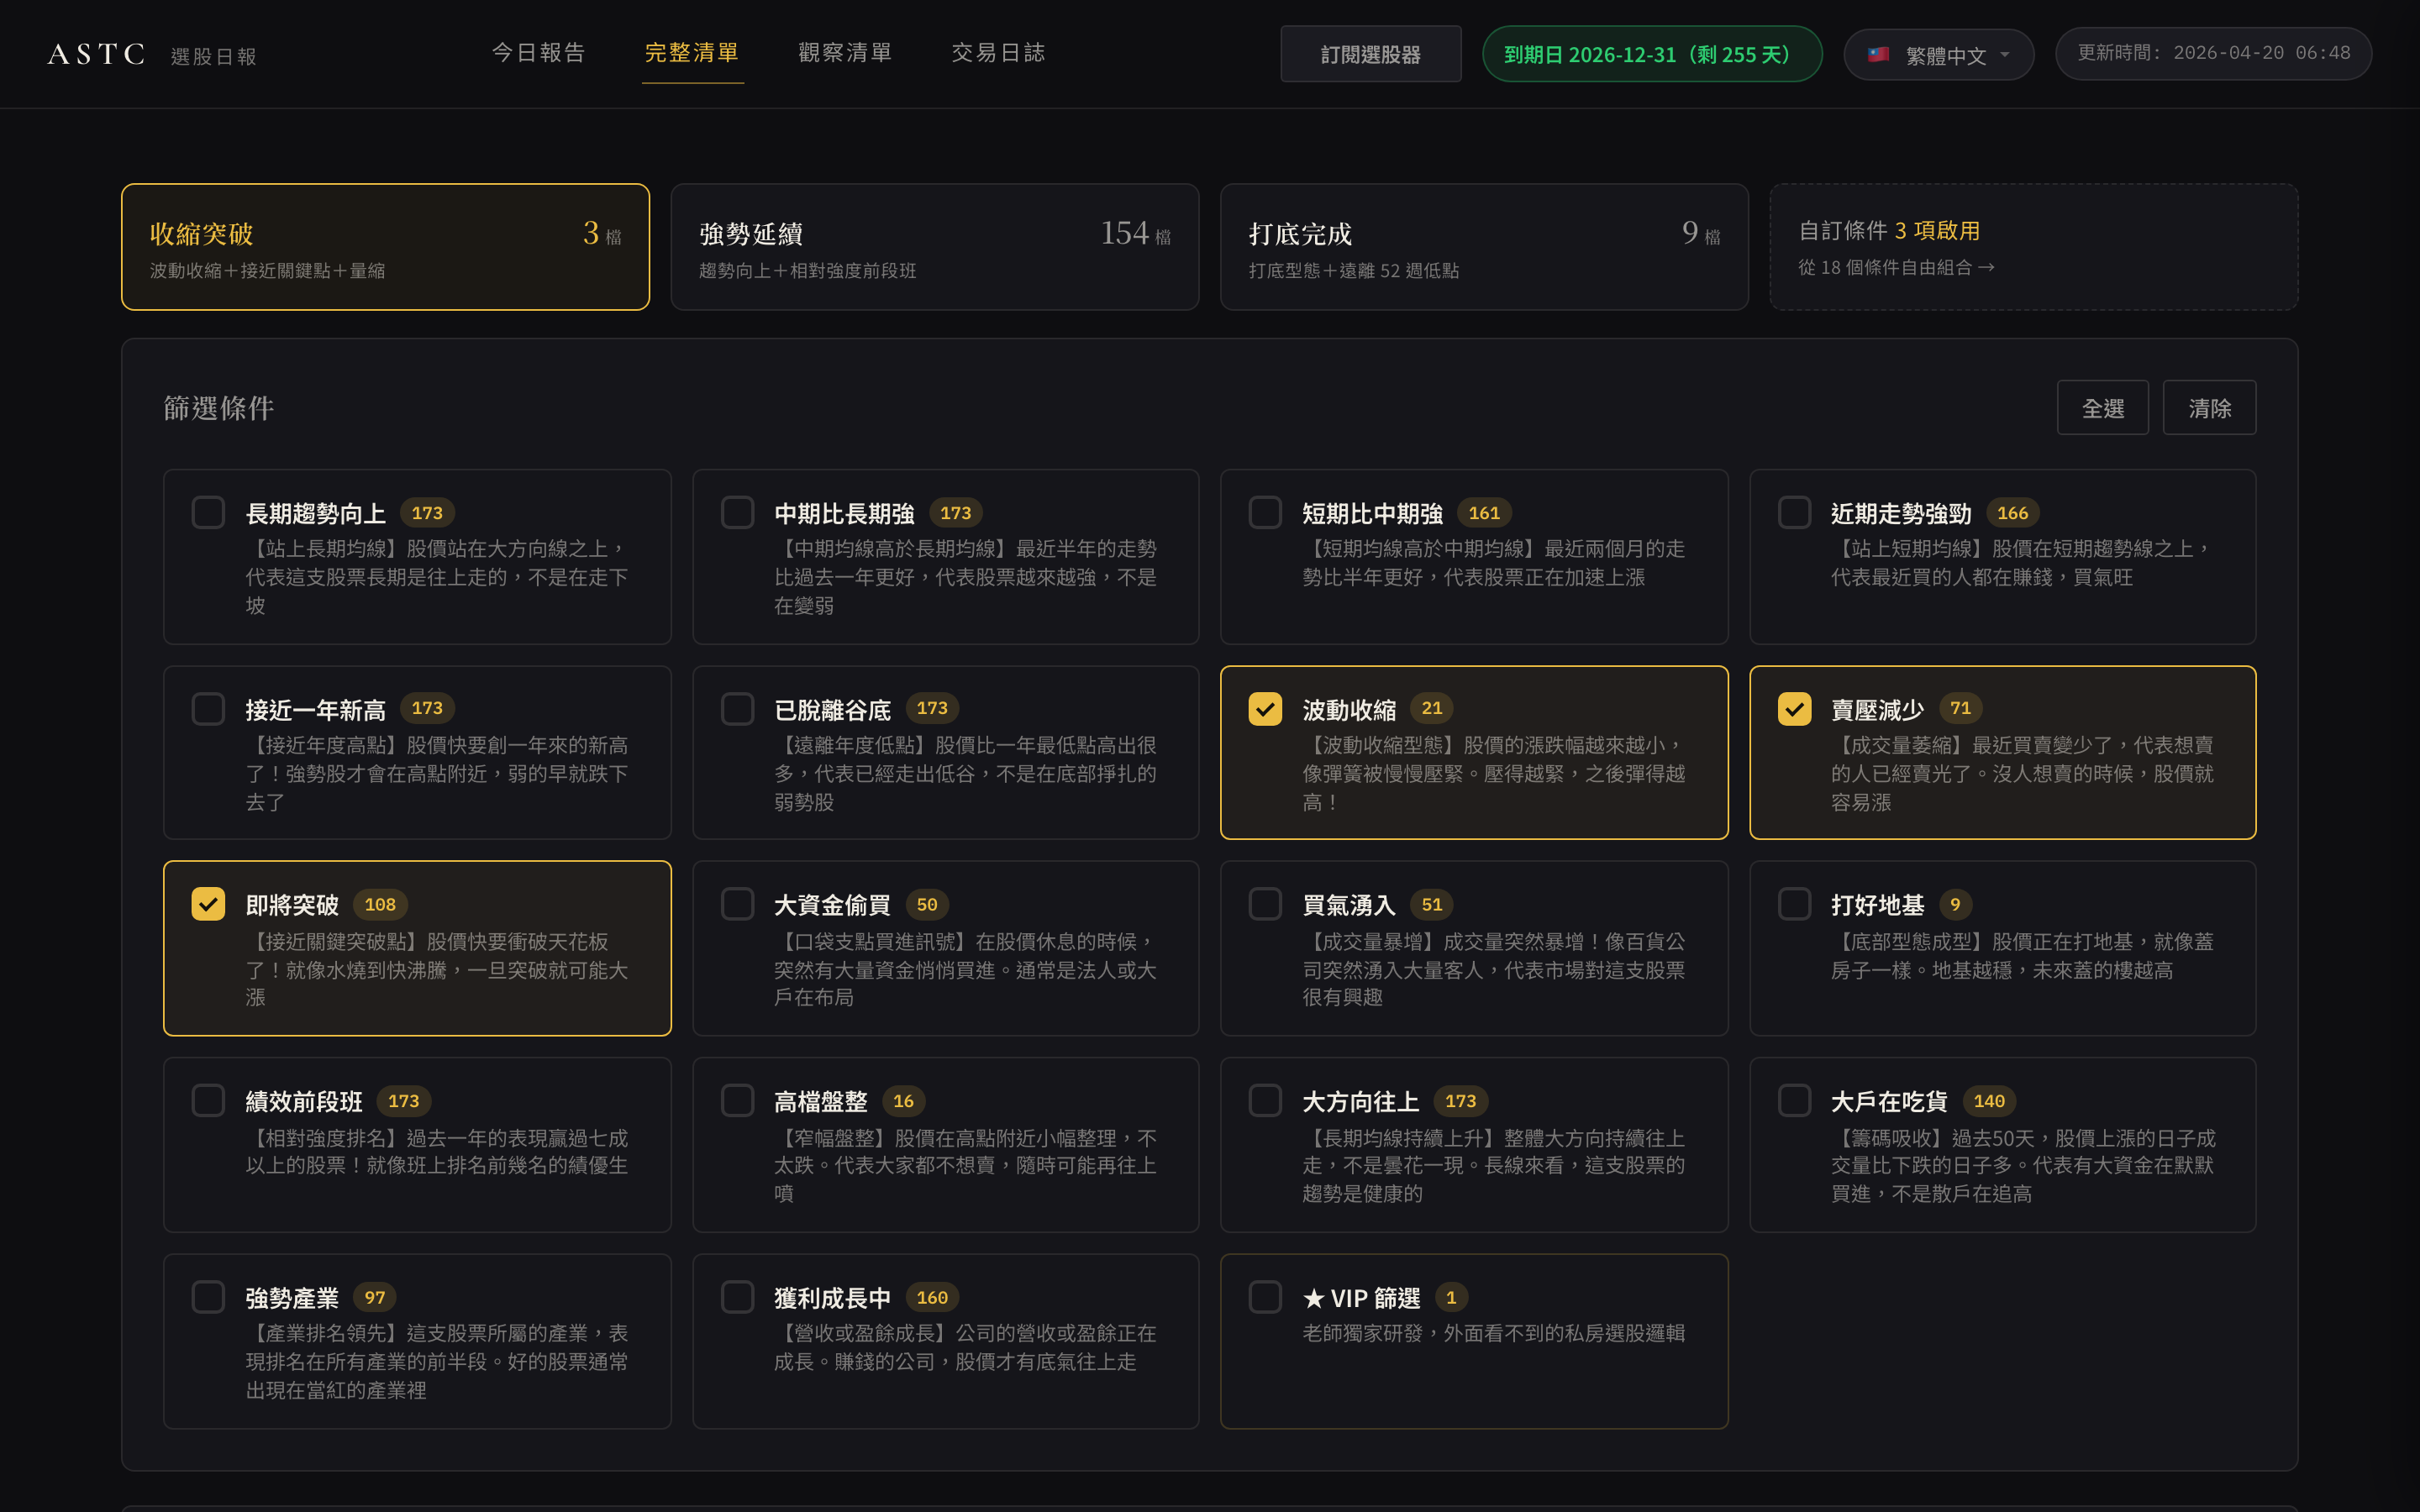This screenshot has width=2420, height=1512.
Task: Click the 選股日報 subtitle text
Action: [214, 57]
